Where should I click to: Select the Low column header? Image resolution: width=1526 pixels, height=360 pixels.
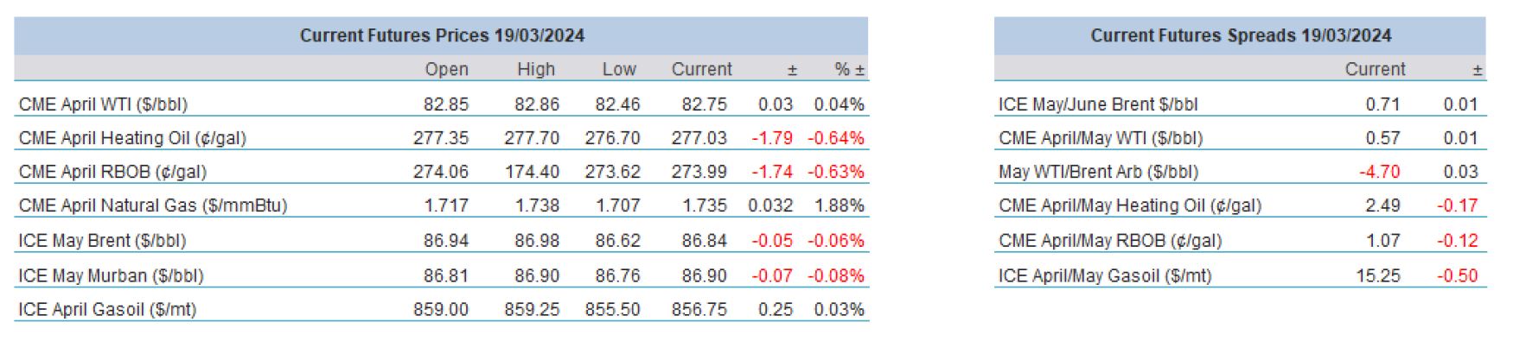point(618,69)
